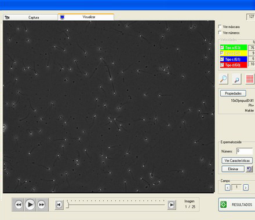Image resolution: width=255 pixels, height=220 pixels.
Task: Click the Tipo a percentage value 76
Action: (x=252, y=47)
